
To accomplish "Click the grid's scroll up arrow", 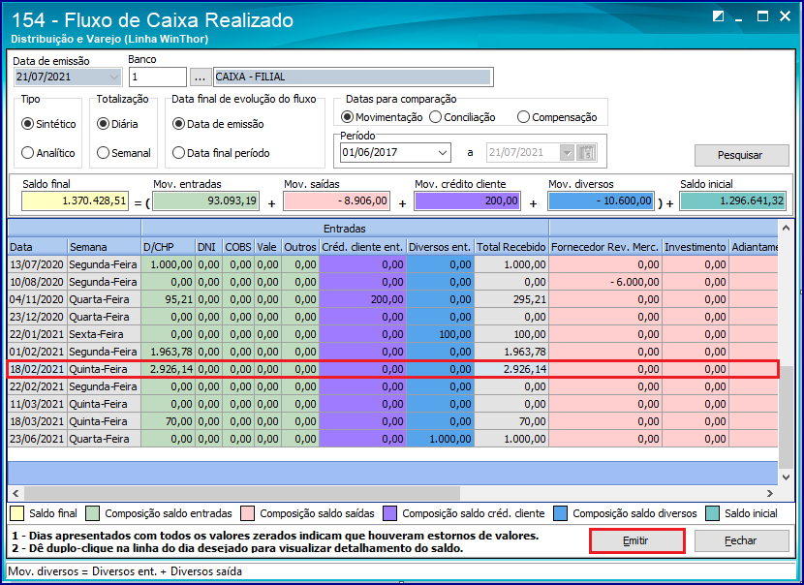I will tap(786, 229).
